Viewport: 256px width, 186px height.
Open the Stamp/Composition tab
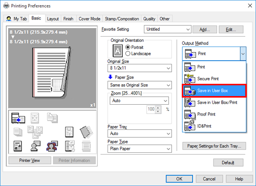tap(122, 19)
